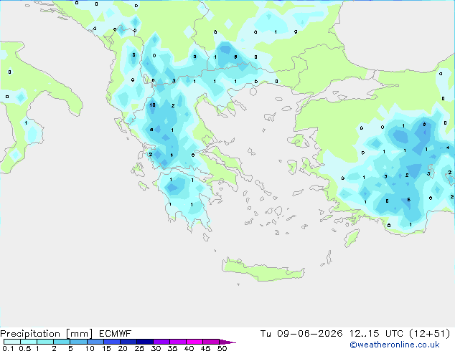Select the purple swatch between 30 and 35
455x351 pixels.
161,342
